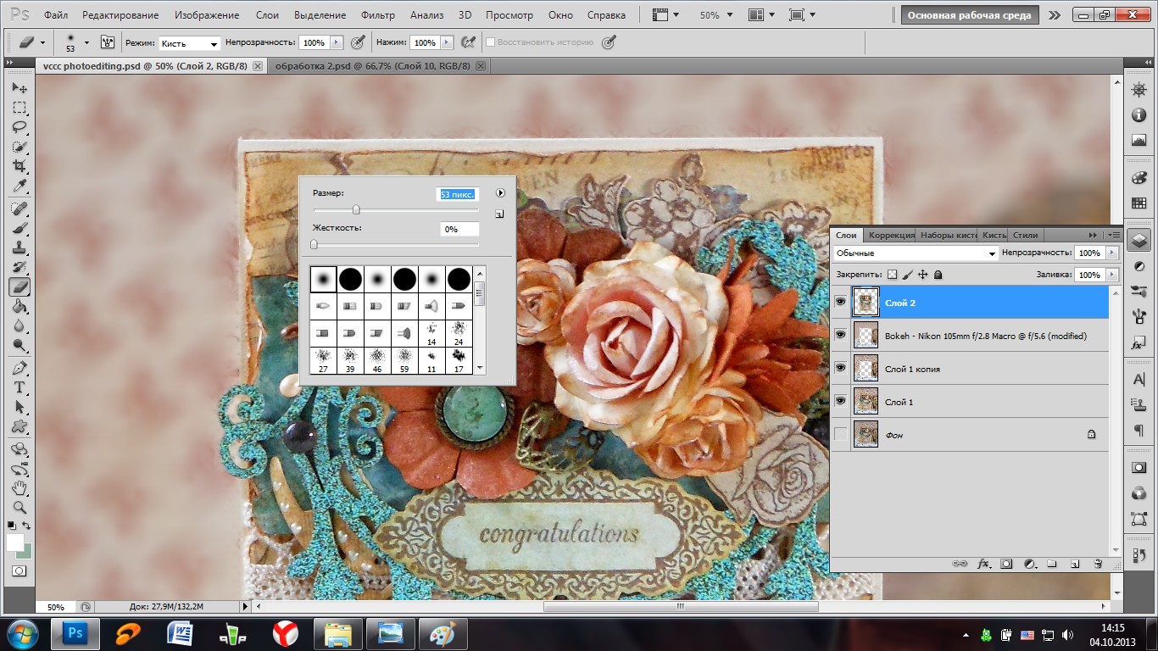Select the Quick Selection tool
Image resolution: width=1158 pixels, height=651 pixels.
(19, 147)
